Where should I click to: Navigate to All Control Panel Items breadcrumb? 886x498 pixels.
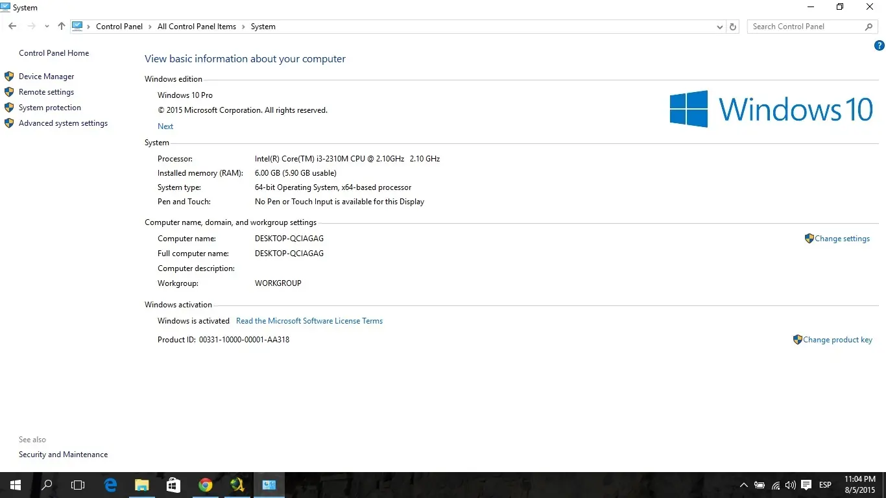[x=197, y=27]
